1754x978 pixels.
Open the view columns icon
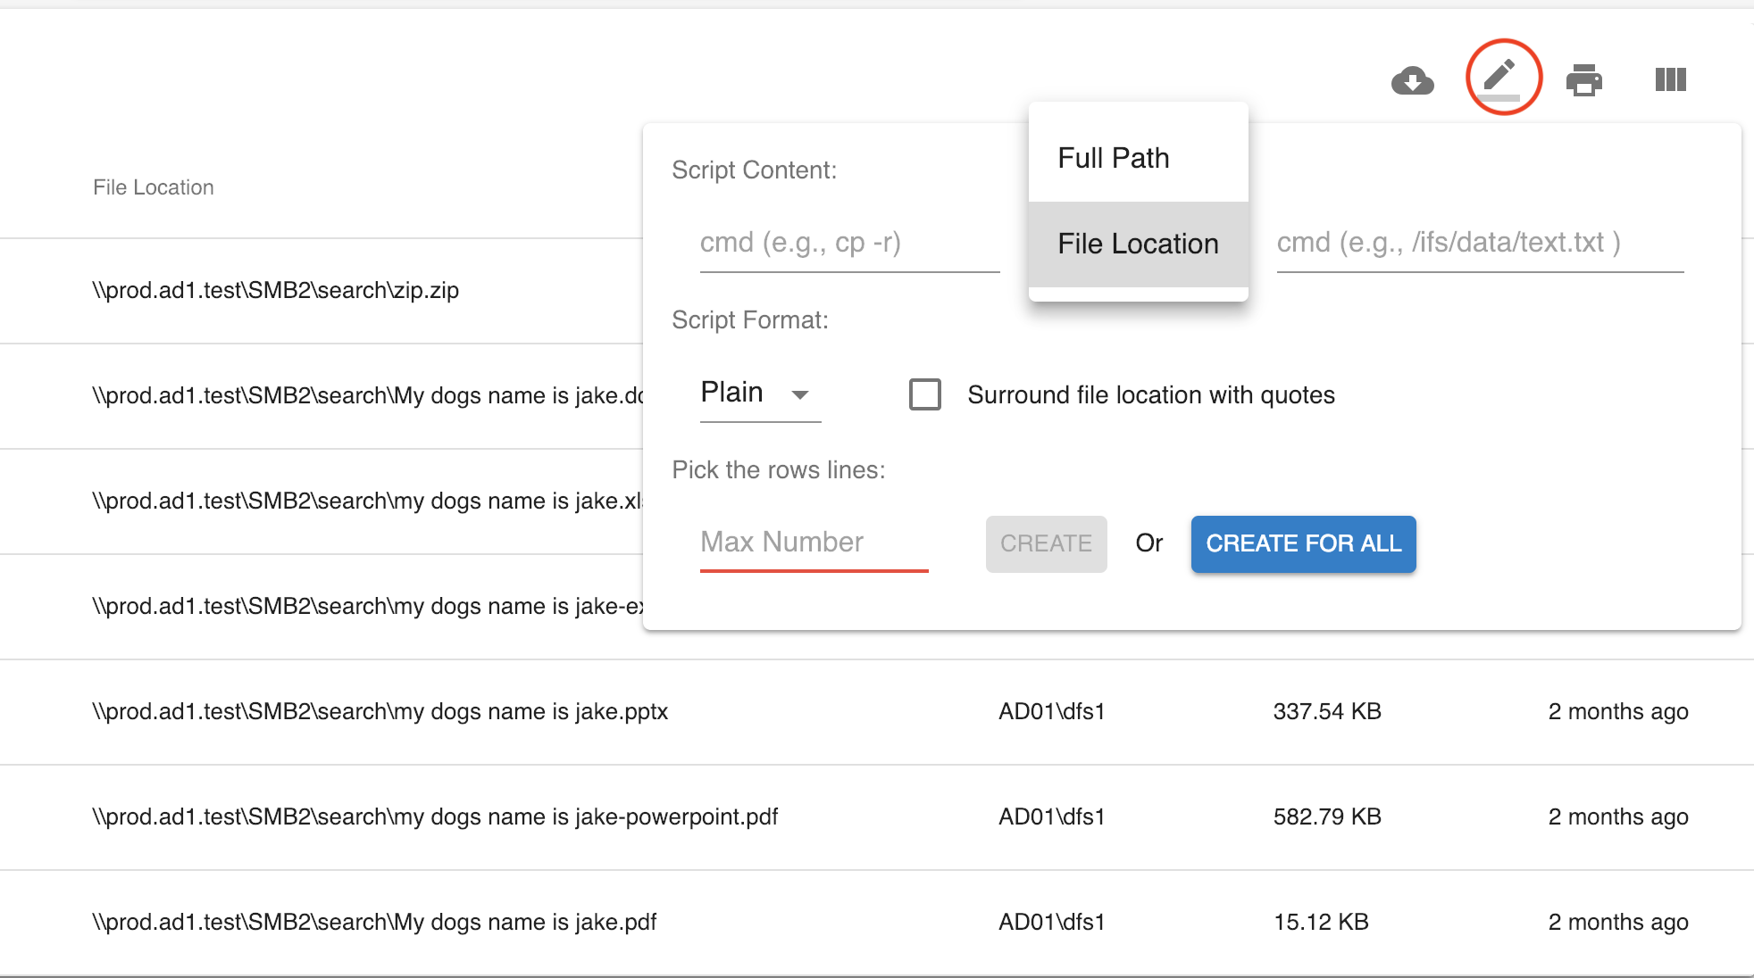pyautogui.click(x=1670, y=80)
